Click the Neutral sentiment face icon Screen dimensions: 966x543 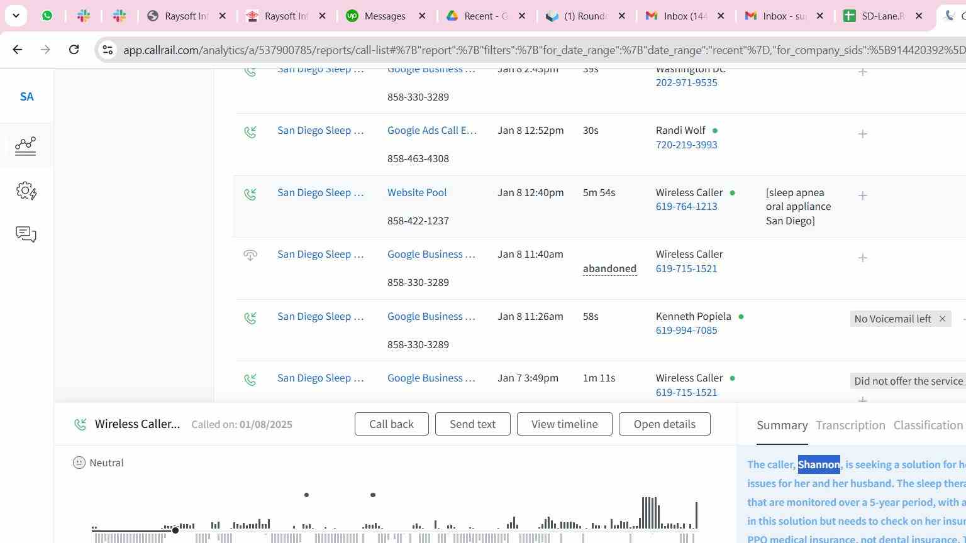pos(79,463)
